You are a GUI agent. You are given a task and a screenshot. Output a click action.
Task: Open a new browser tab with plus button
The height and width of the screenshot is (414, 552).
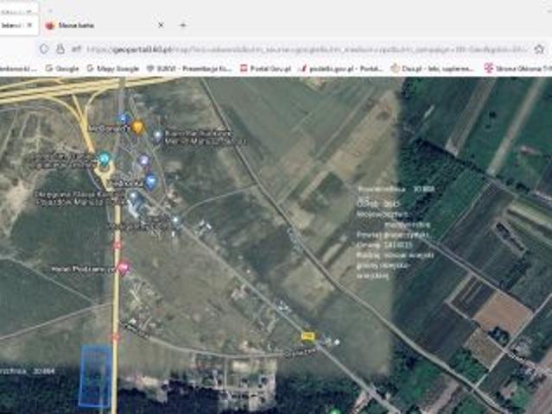tap(182, 26)
